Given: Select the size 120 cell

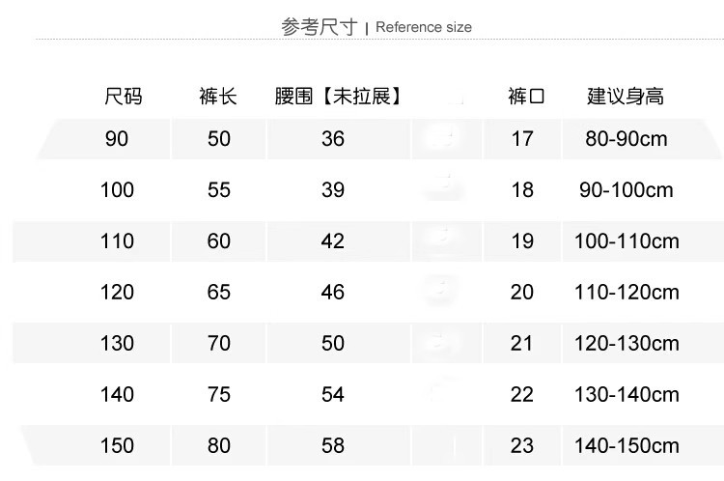Looking at the screenshot, I should pos(117,292).
